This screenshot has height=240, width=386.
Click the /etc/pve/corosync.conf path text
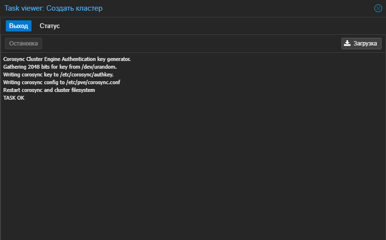(93, 82)
